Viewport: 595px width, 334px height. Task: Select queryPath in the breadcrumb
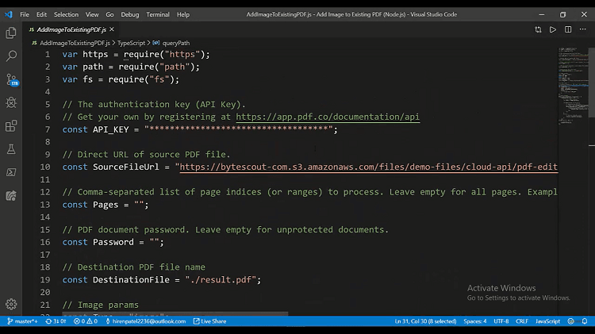point(175,43)
